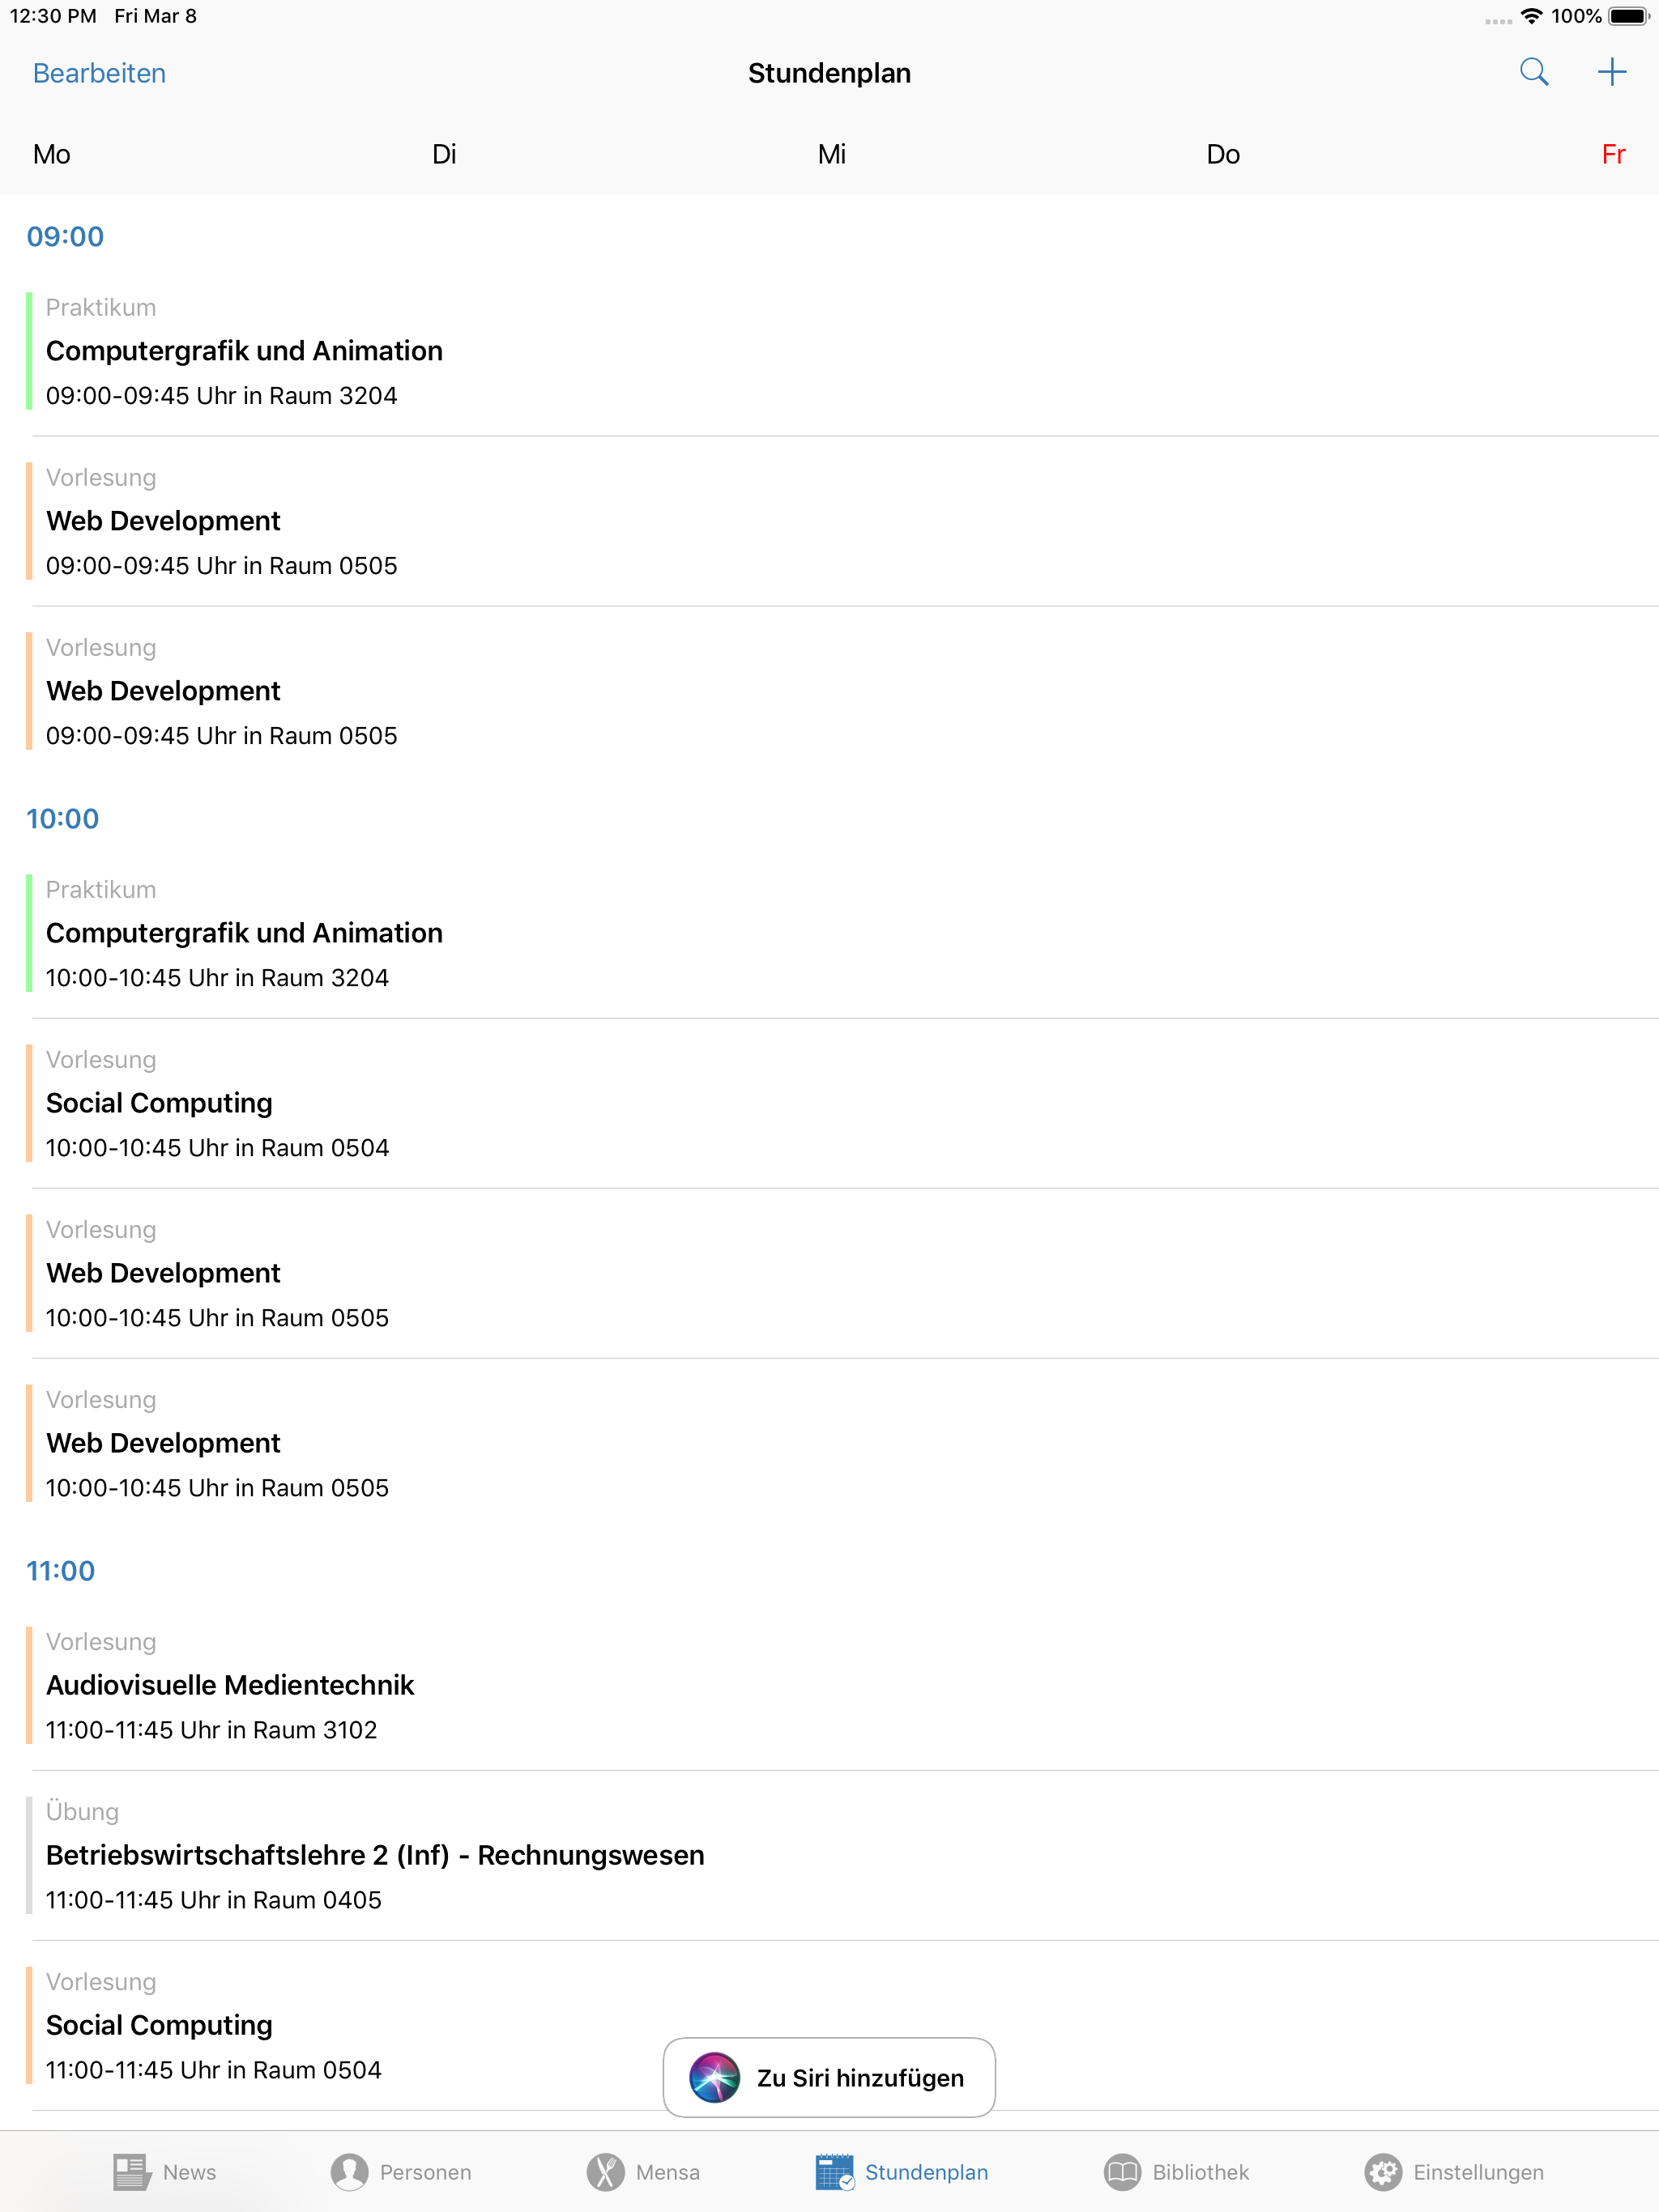The height and width of the screenshot is (2212, 1659).
Task: Open Betriebswirtschaftslehre 2 Rechnungswesen entry
Action: pyautogui.click(x=829, y=1855)
